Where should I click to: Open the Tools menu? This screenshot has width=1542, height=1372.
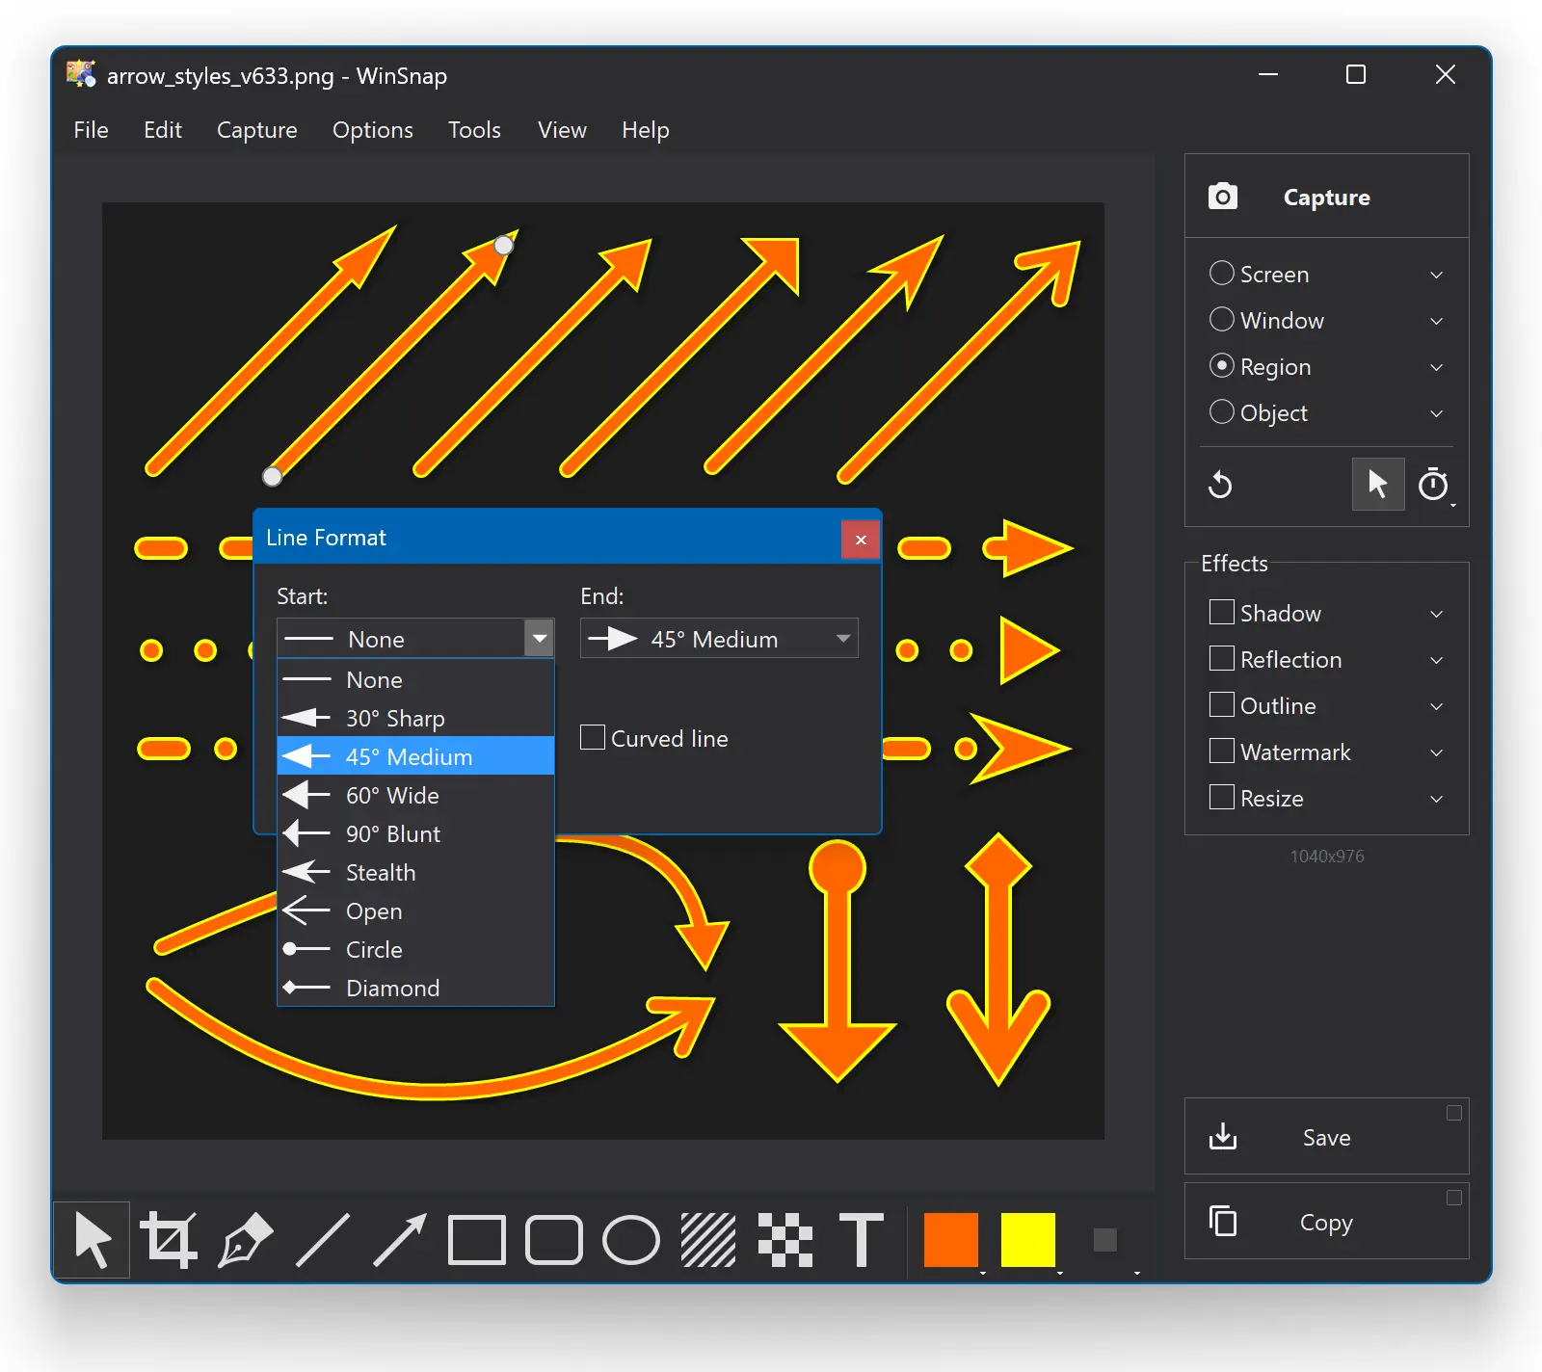[x=474, y=130]
